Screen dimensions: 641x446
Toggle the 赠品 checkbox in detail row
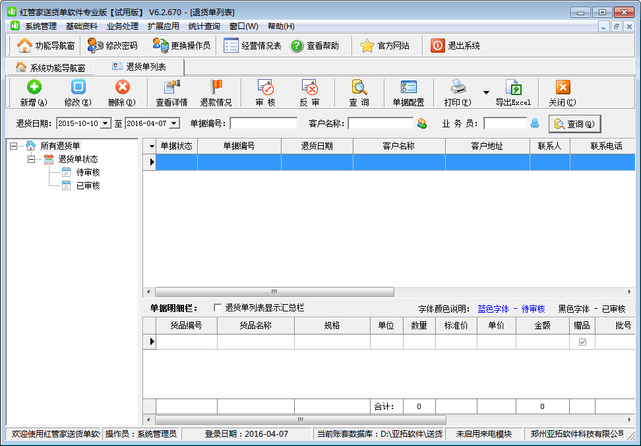(582, 342)
